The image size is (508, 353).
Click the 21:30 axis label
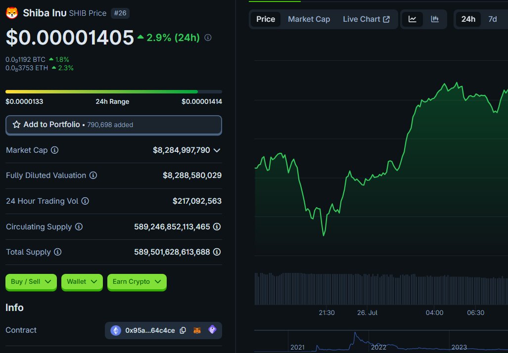pos(326,313)
